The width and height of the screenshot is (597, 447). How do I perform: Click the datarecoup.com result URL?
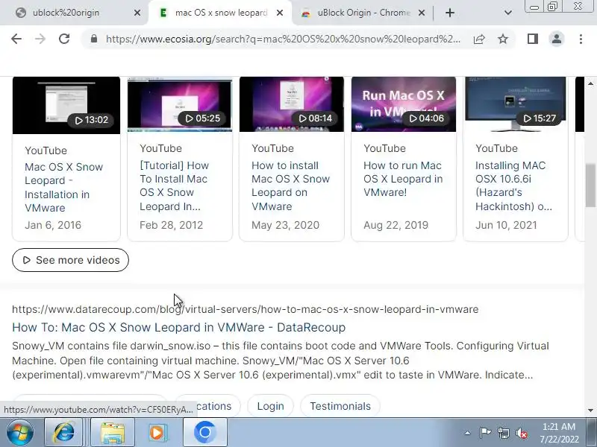(x=246, y=309)
